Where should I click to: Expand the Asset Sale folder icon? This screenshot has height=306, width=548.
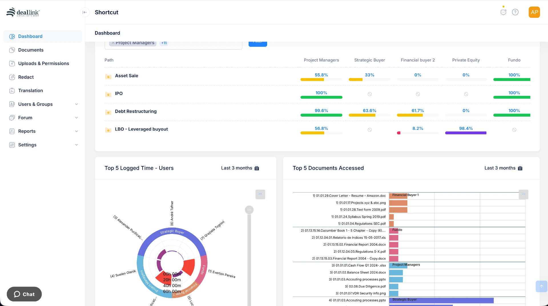pos(108,76)
